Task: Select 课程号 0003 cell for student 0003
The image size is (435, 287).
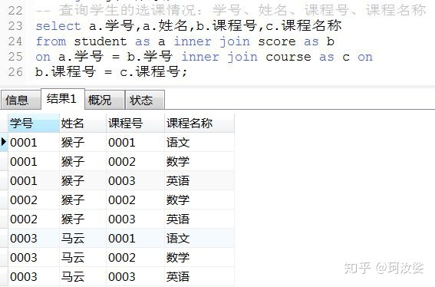Action: coord(135,276)
